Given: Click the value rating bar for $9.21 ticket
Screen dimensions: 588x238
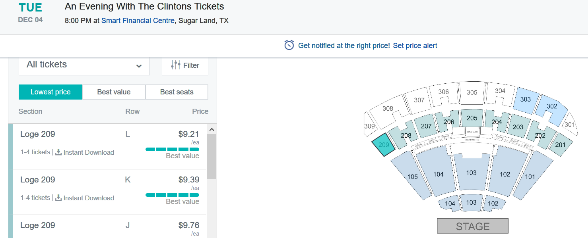Looking at the screenshot, I should pos(172,149).
